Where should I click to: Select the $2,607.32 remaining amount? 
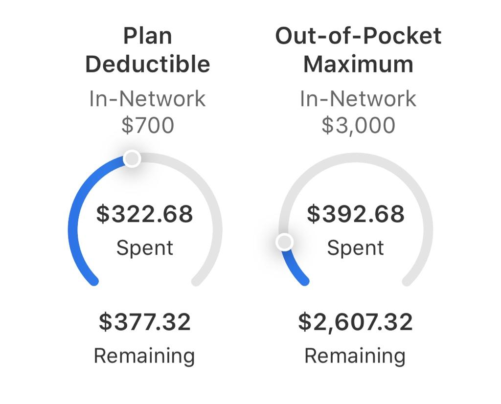[356, 322]
